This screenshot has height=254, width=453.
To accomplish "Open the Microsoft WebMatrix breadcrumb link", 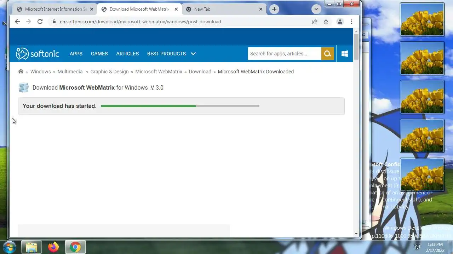I will tap(159, 72).
